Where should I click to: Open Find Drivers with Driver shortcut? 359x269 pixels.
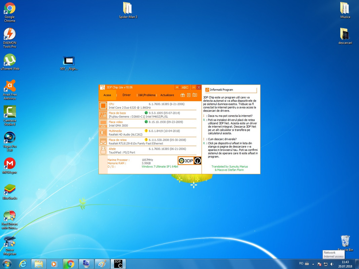[x=10, y=220]
